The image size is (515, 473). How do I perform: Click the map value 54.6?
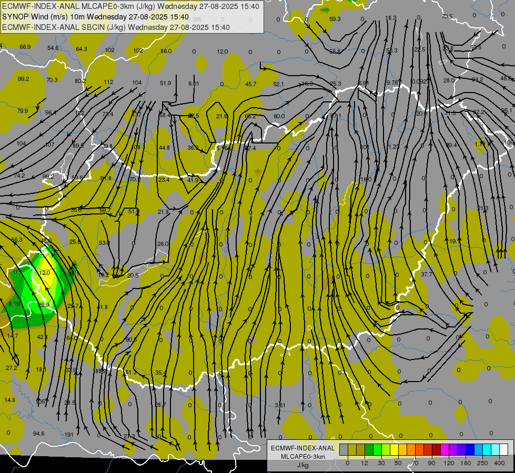[x=53, y=48]
